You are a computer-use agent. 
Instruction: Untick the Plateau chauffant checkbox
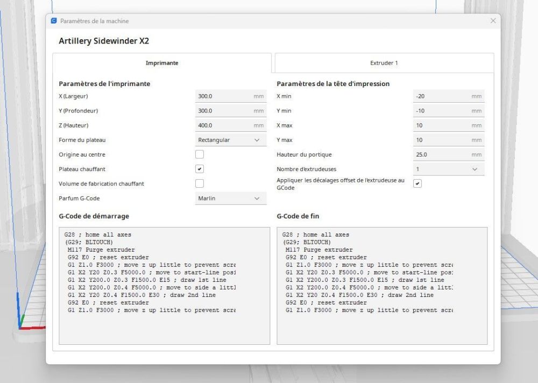tap(200, 169)
